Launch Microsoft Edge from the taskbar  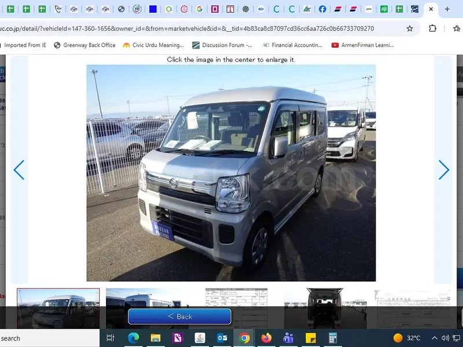click(134, 338)
